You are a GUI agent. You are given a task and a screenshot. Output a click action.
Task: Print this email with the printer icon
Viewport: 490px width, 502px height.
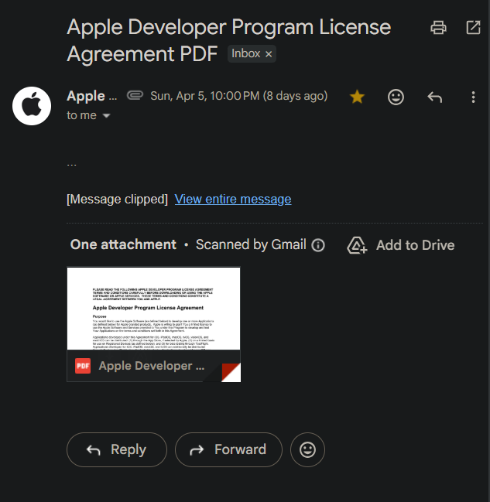(x=438, y=27)
